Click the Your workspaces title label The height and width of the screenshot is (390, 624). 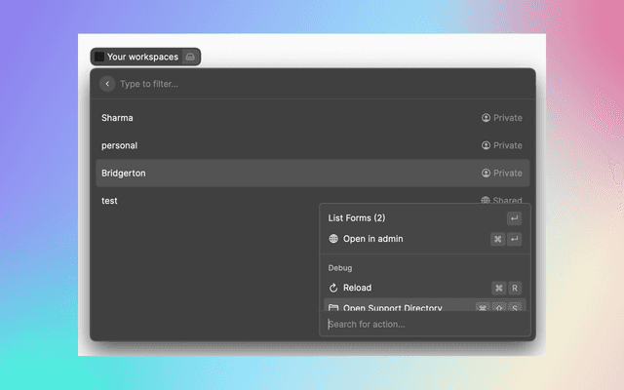pyautogui.click(x=142, y=57)
